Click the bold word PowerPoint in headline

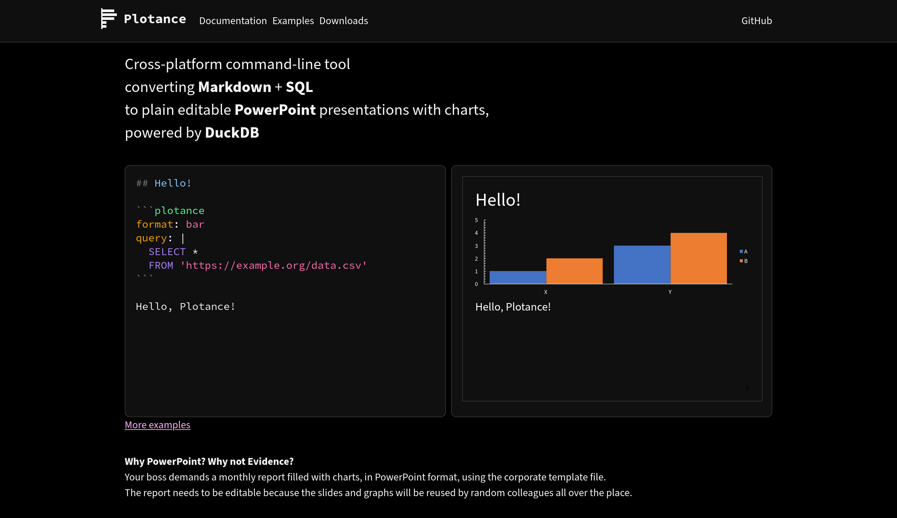click(x=275, y=110)
